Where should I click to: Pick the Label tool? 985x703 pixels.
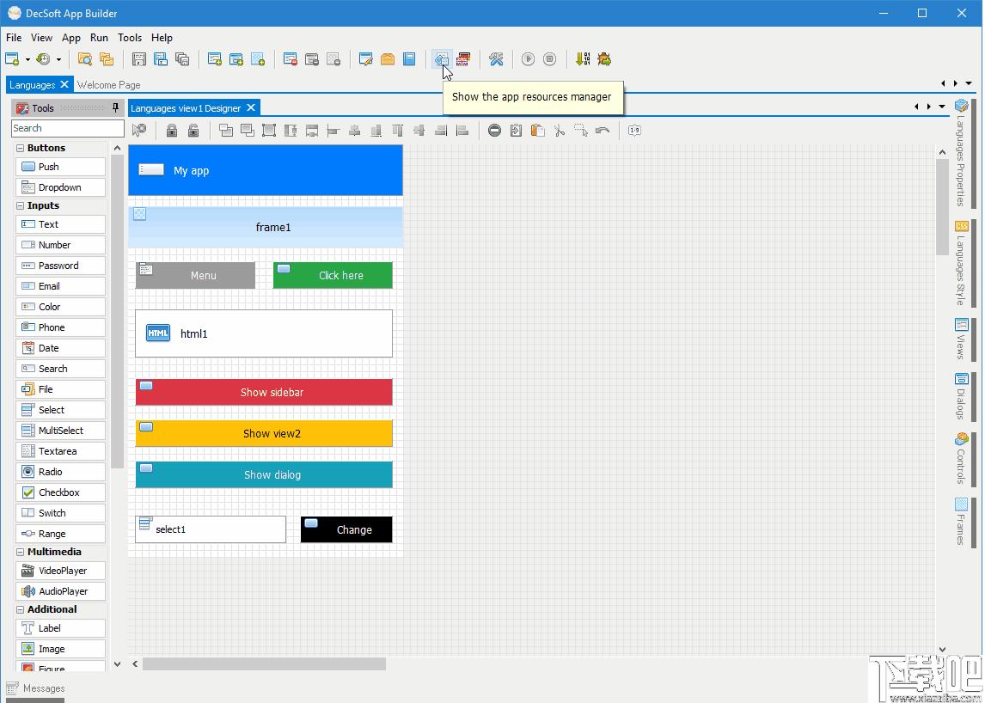tap(60, 628)
